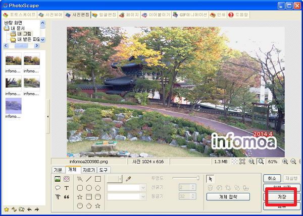
Task: Click the 재실행 redo button
Action: point(291,178)
